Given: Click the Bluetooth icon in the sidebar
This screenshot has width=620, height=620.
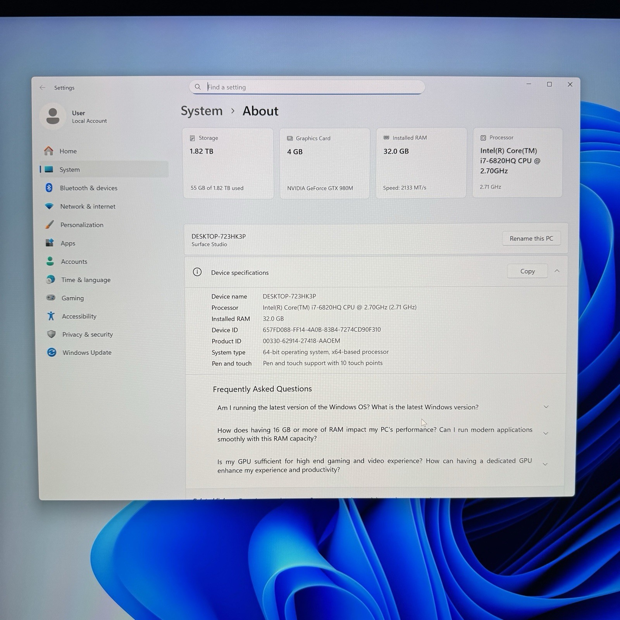Looking at the screenshot, I should pyautogui.click(x=49, y=188).
